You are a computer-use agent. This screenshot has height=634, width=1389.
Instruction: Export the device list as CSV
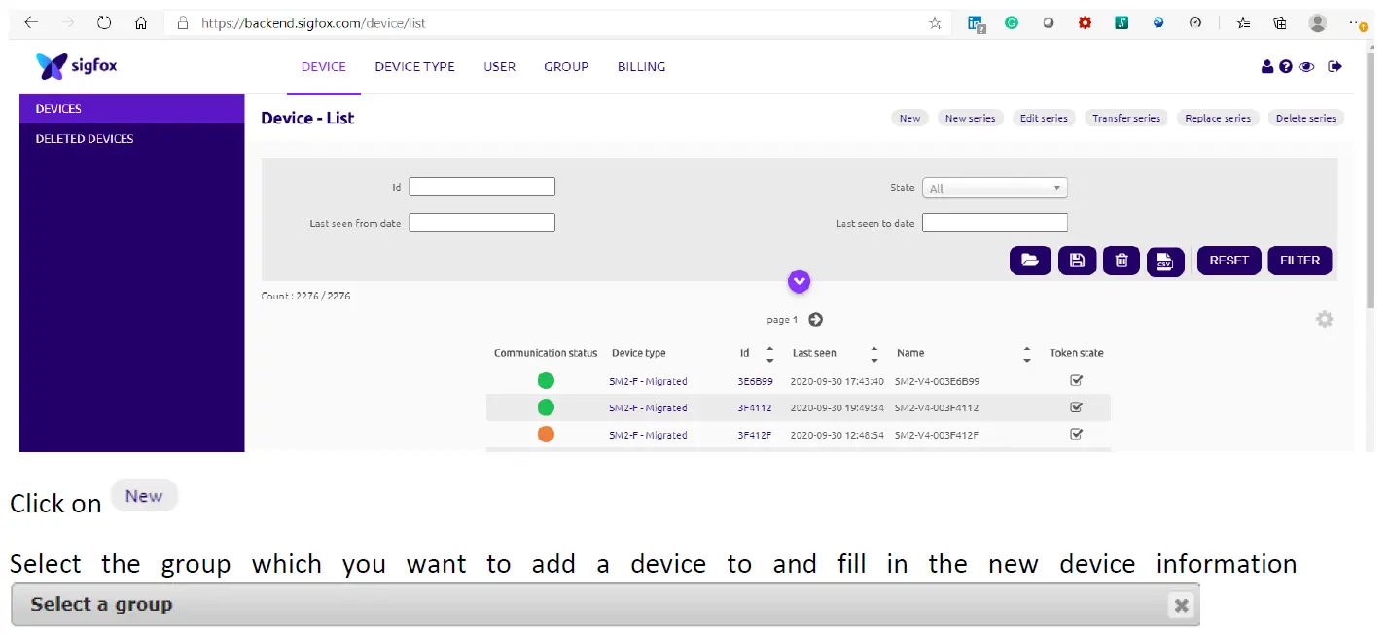click(1165, 261)
